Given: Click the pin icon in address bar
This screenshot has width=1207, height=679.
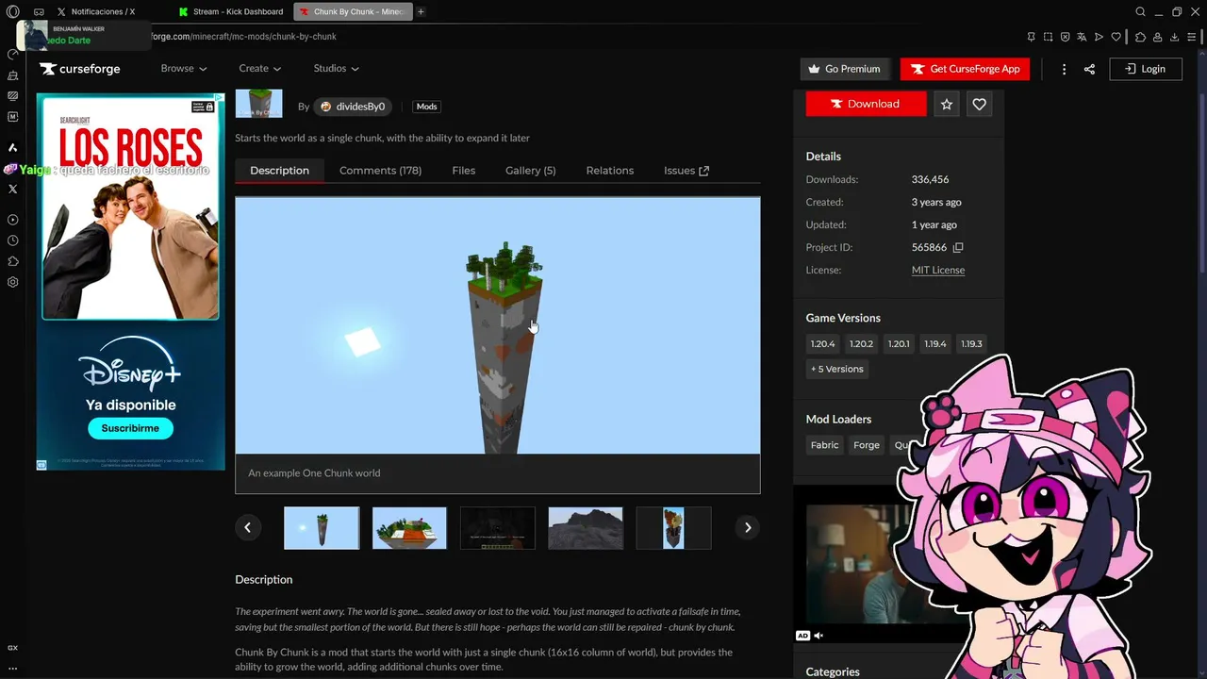Looking at the screenshot, I should (1031, 37).
